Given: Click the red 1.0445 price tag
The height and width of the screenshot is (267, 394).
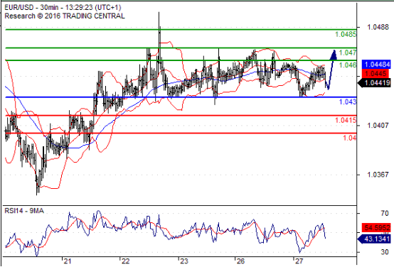Looking at the screenshot, I should 376,74.
